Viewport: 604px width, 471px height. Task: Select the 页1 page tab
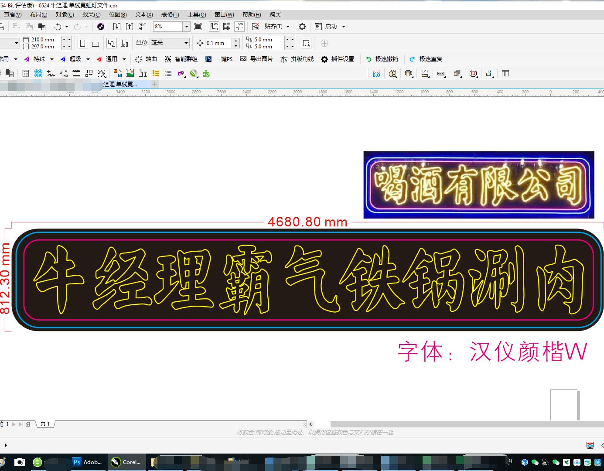[45, 423]
